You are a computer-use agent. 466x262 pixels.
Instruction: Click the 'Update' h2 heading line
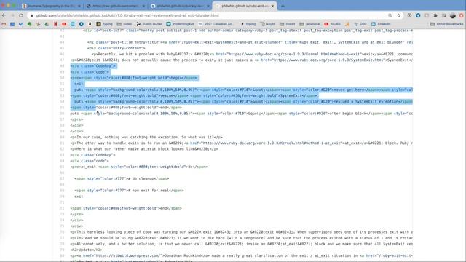86,250
